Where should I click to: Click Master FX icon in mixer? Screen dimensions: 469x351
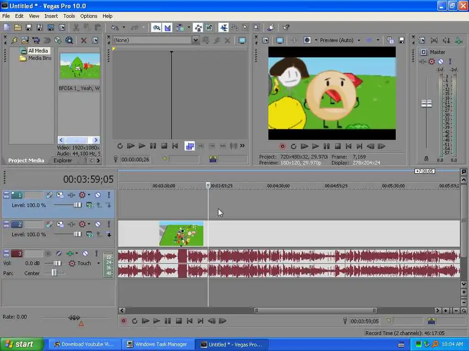pyautogui.click(x=423, y=62)
